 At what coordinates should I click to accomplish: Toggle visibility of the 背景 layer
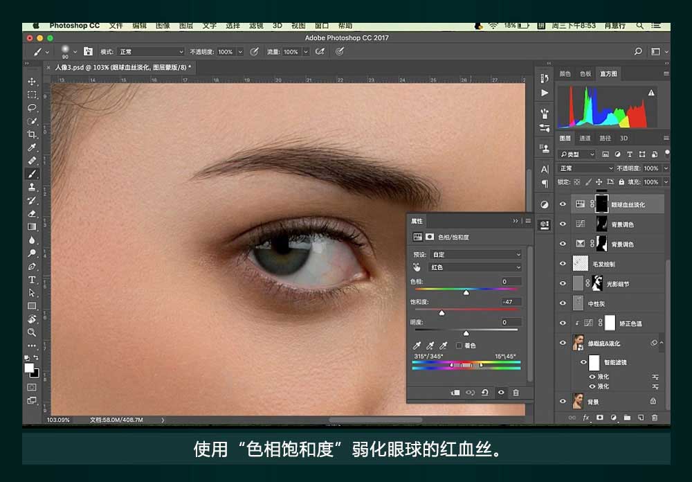click(563, 401)
